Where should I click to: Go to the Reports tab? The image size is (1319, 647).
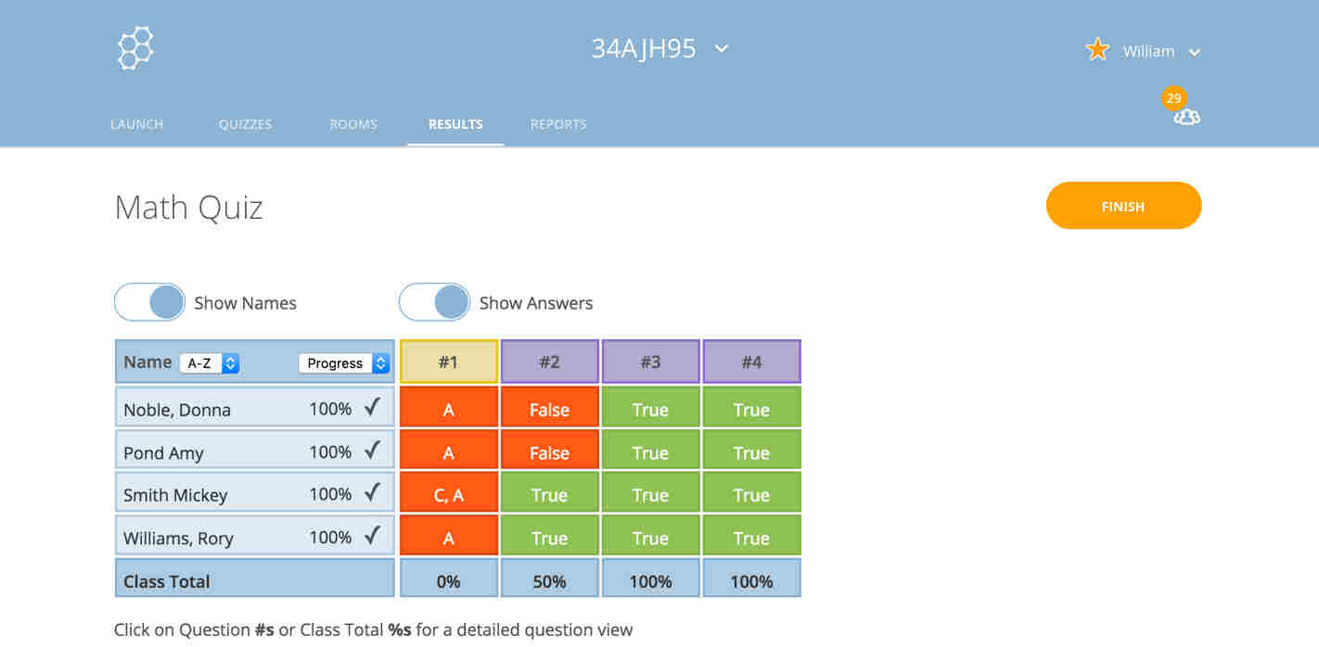pos(558,124)
